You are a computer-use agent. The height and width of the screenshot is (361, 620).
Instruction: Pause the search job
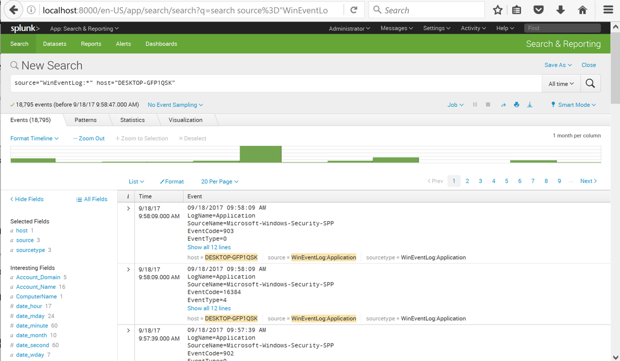point(475,105)
